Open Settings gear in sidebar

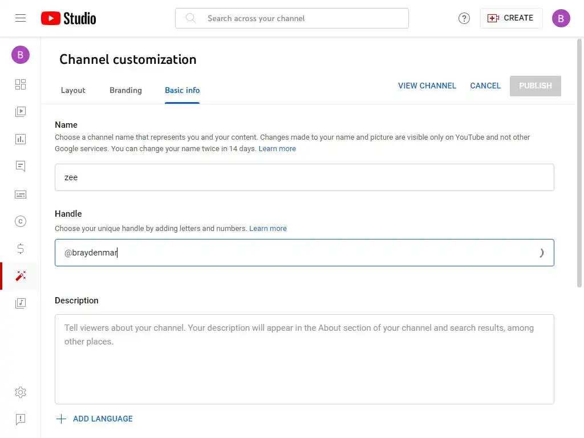click(x=21, y=392)
